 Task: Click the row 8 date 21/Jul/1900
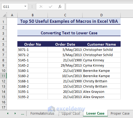click(65, 60)
